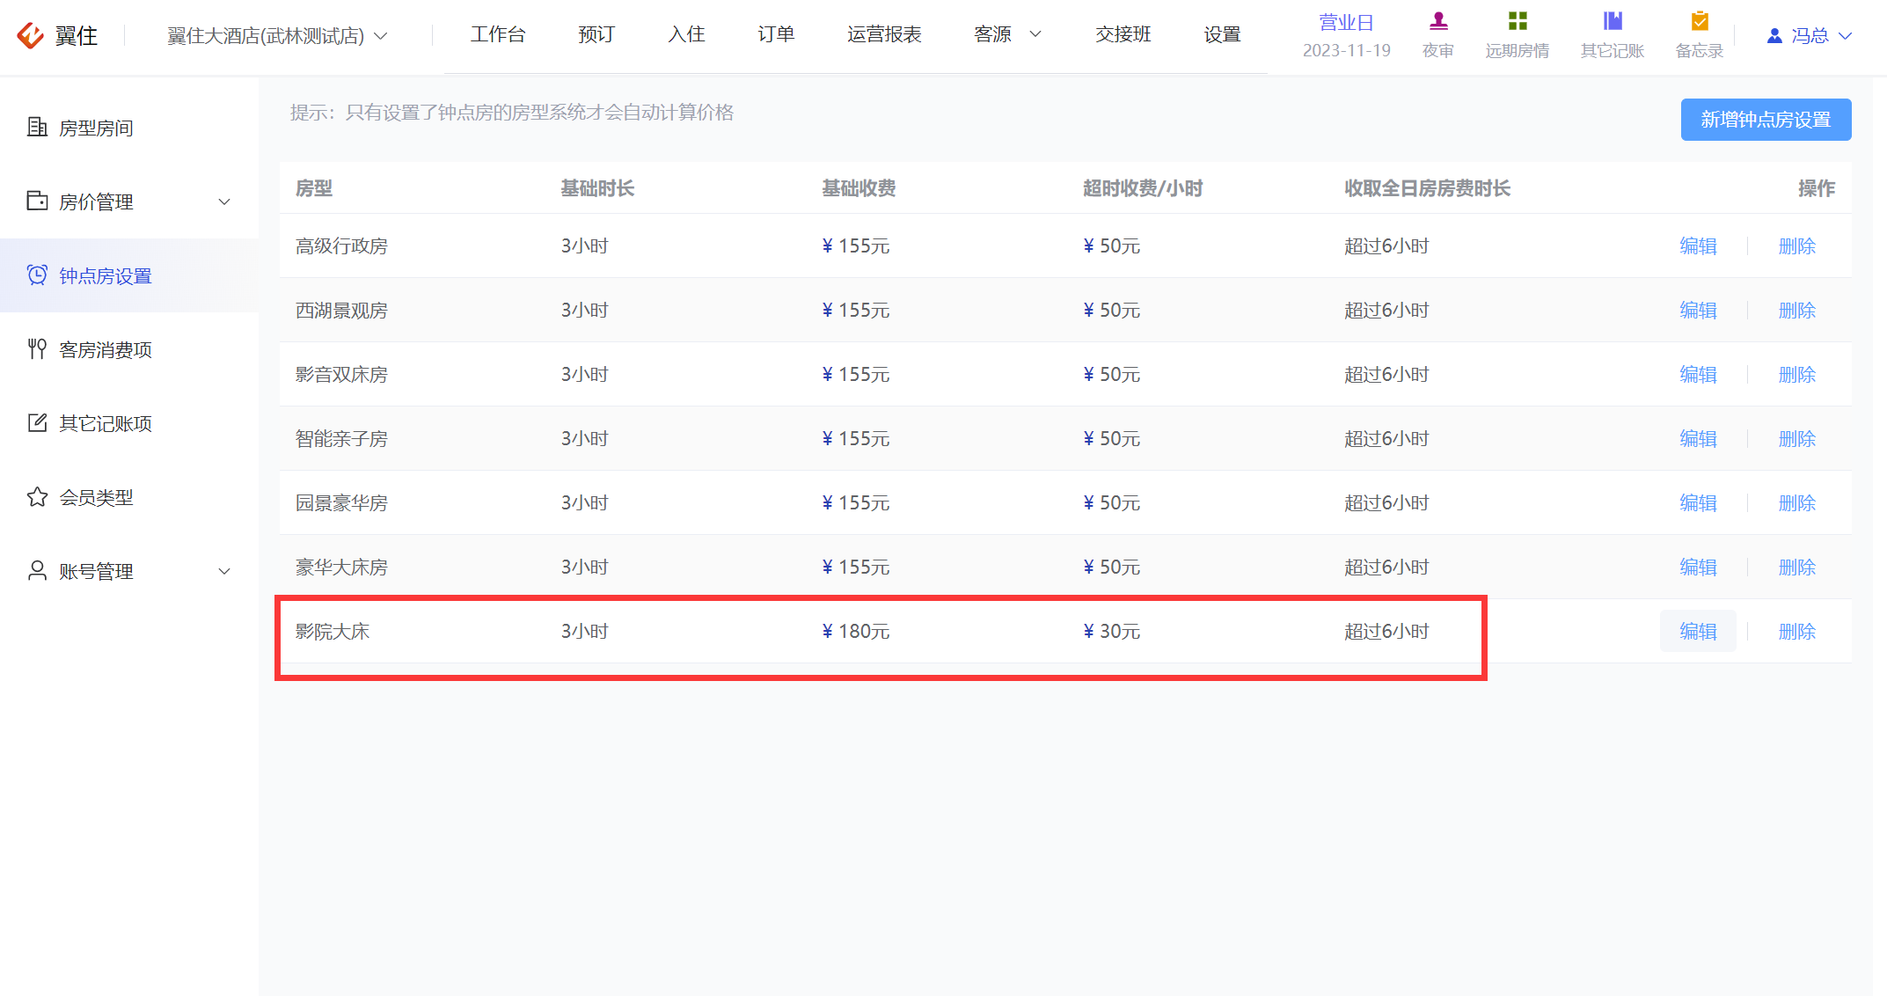Open the 备忘录 clipboard icon

(1700, 21)
